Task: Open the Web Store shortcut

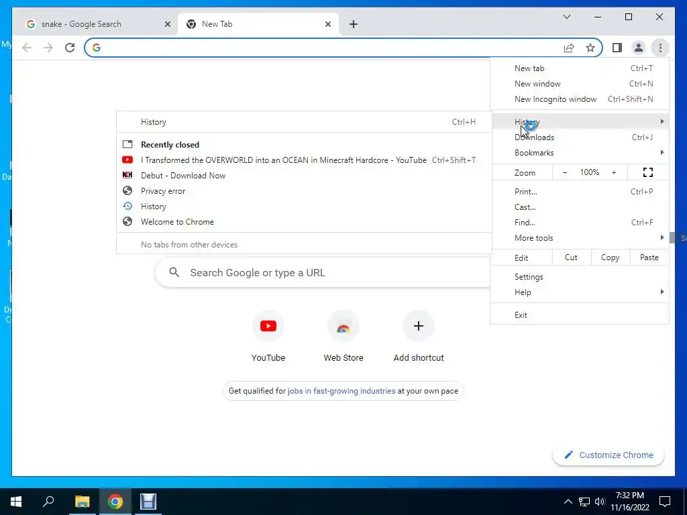Action: (343, 337)
